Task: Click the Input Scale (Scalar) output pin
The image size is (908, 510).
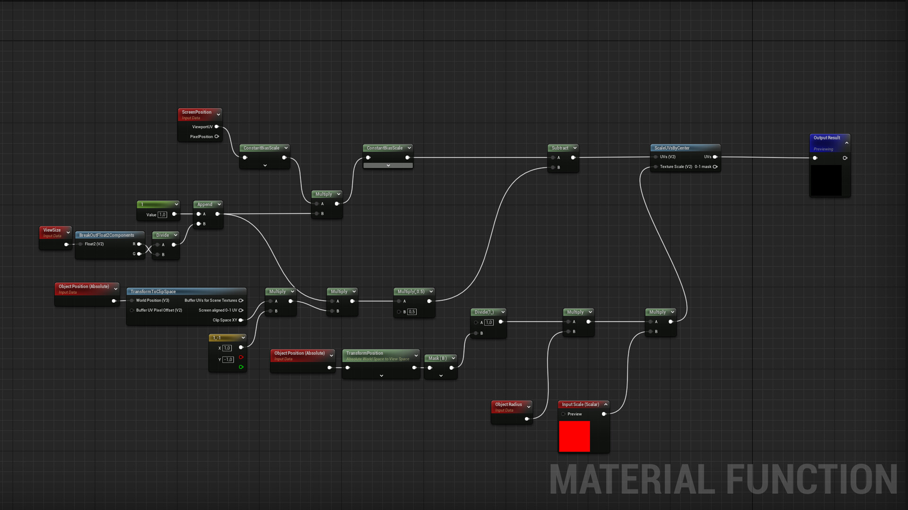Action: 604,414
